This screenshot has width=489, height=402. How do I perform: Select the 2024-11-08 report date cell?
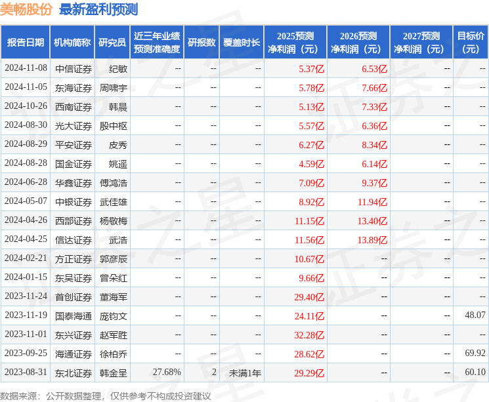click(x=26, y=68)
